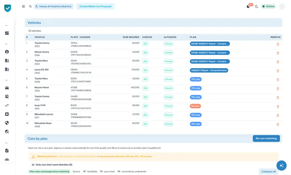Remove the Nissan Patrol row
Screen dimensions: 291x175
point(278,89)
